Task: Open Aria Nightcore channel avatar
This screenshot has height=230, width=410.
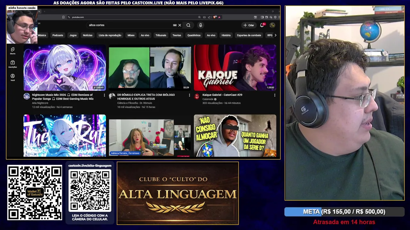Action: [27, 96]
